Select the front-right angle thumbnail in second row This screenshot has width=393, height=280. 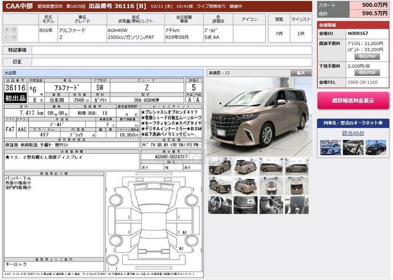tap(220, 186)
